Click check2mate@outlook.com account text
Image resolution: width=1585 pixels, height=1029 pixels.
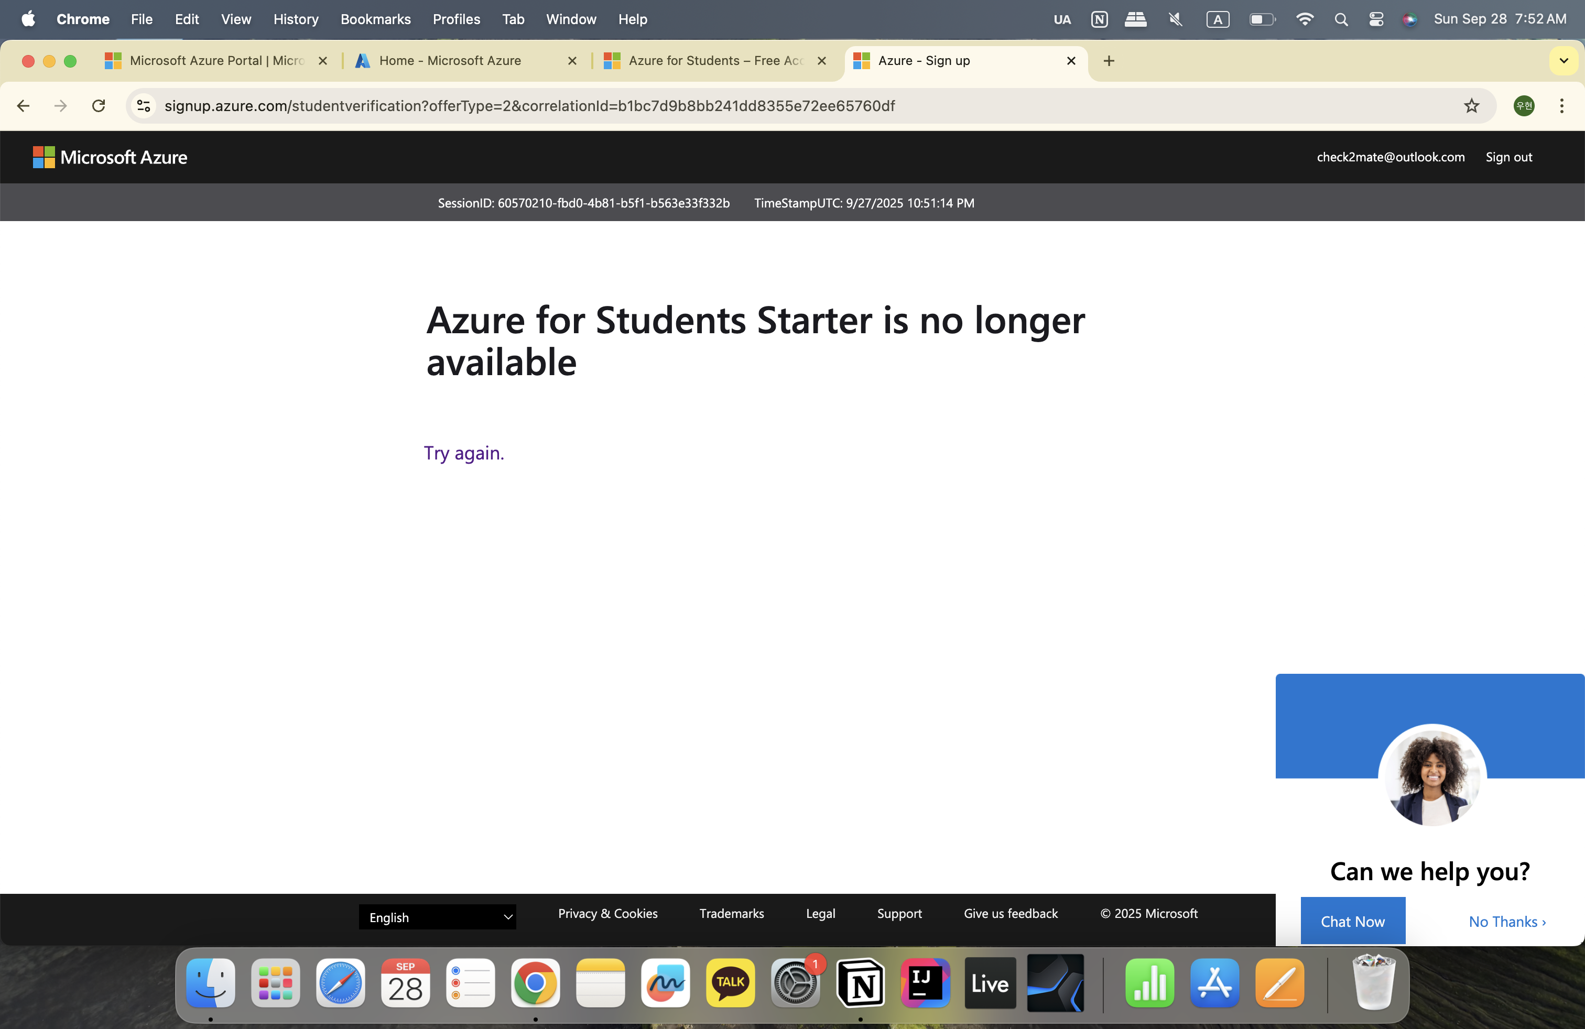pos(1391,157)
